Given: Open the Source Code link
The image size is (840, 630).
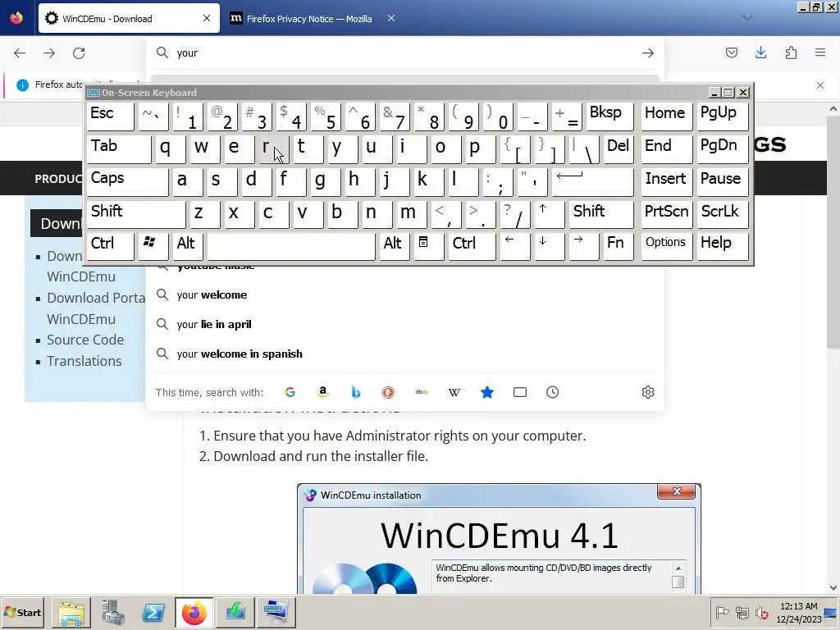Looking at the screenshot, I should point(85,340).
